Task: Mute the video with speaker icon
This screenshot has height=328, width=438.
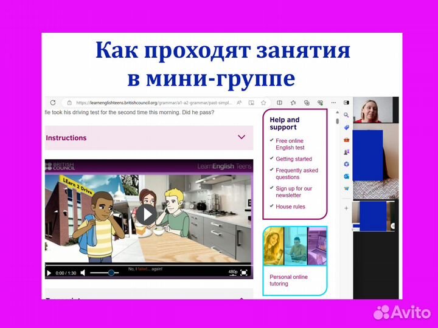Action: tap(83, 273)
